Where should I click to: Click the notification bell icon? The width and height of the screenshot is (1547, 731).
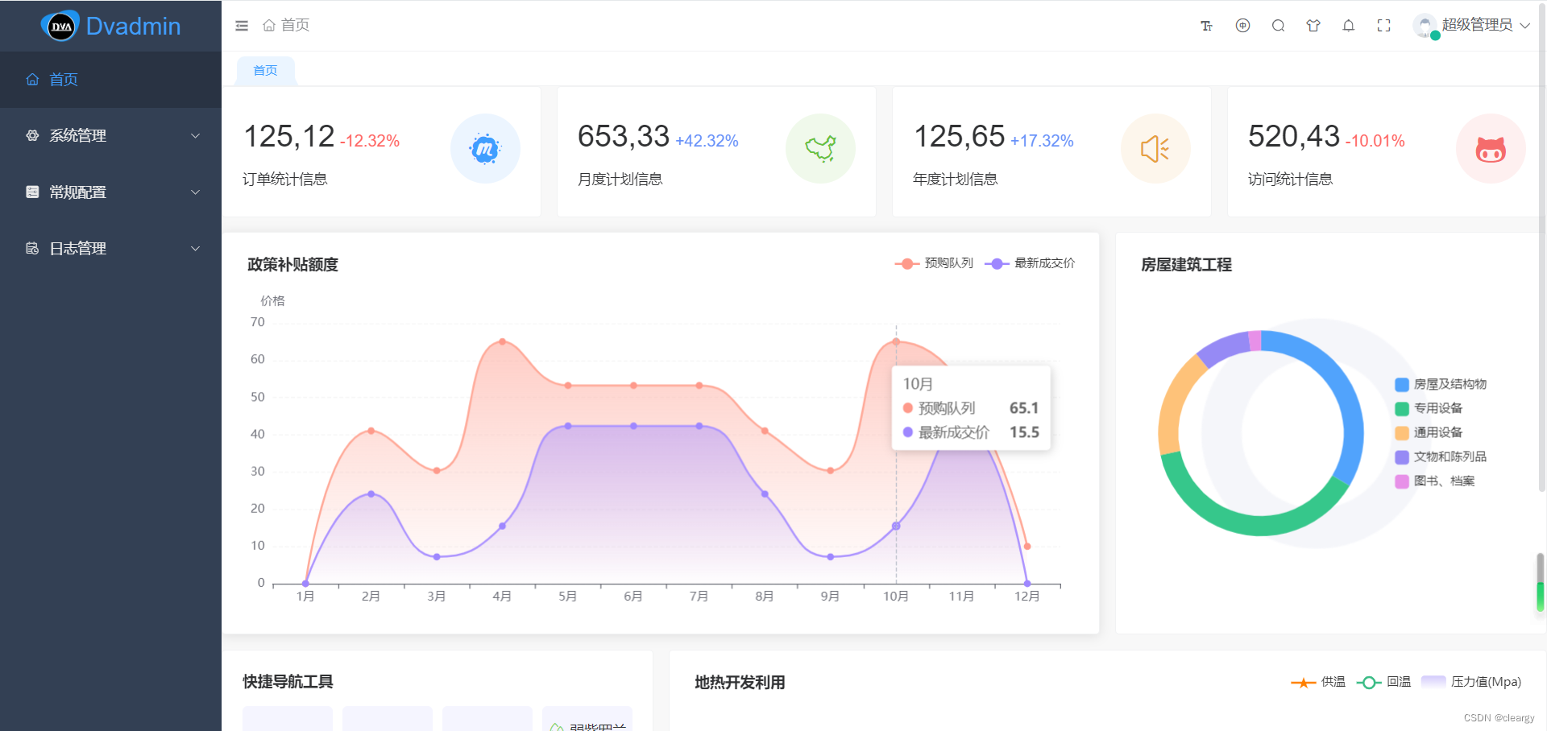pos(1348,25)
